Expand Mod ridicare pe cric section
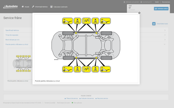174x108 pixels. (x=12, y=40)
